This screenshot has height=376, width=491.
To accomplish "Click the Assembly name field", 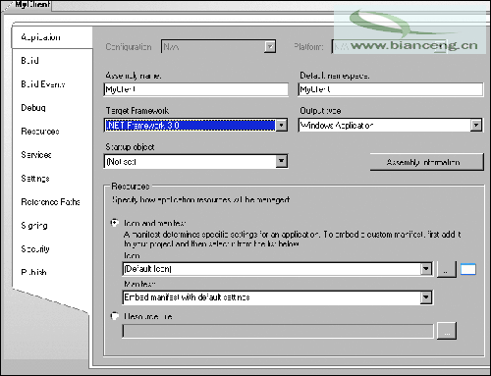I will point(195,89).
